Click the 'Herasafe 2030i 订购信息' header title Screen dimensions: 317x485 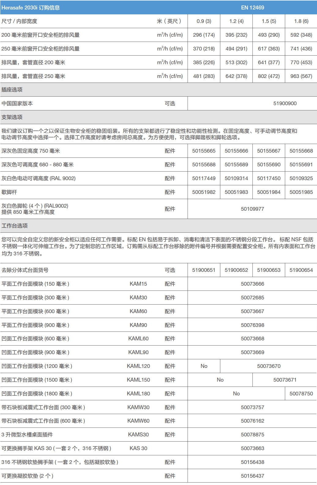click(31, 8)
